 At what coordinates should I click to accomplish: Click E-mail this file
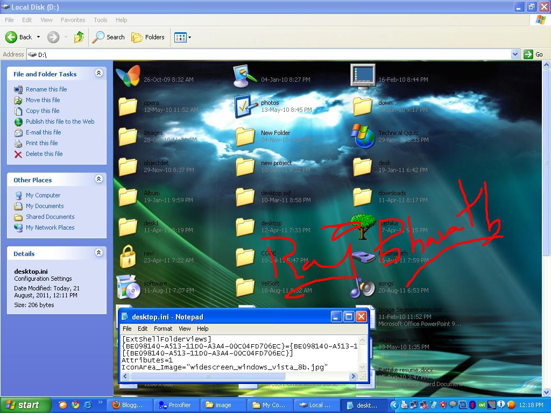(x=43, y=132)
